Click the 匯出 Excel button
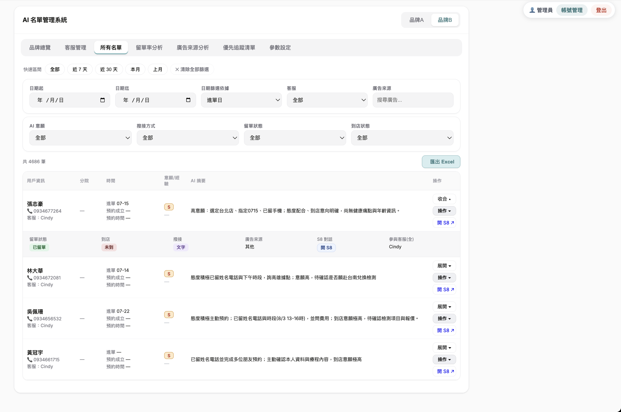The width and height of the screenshot is (621, 412). click(441, 162)
